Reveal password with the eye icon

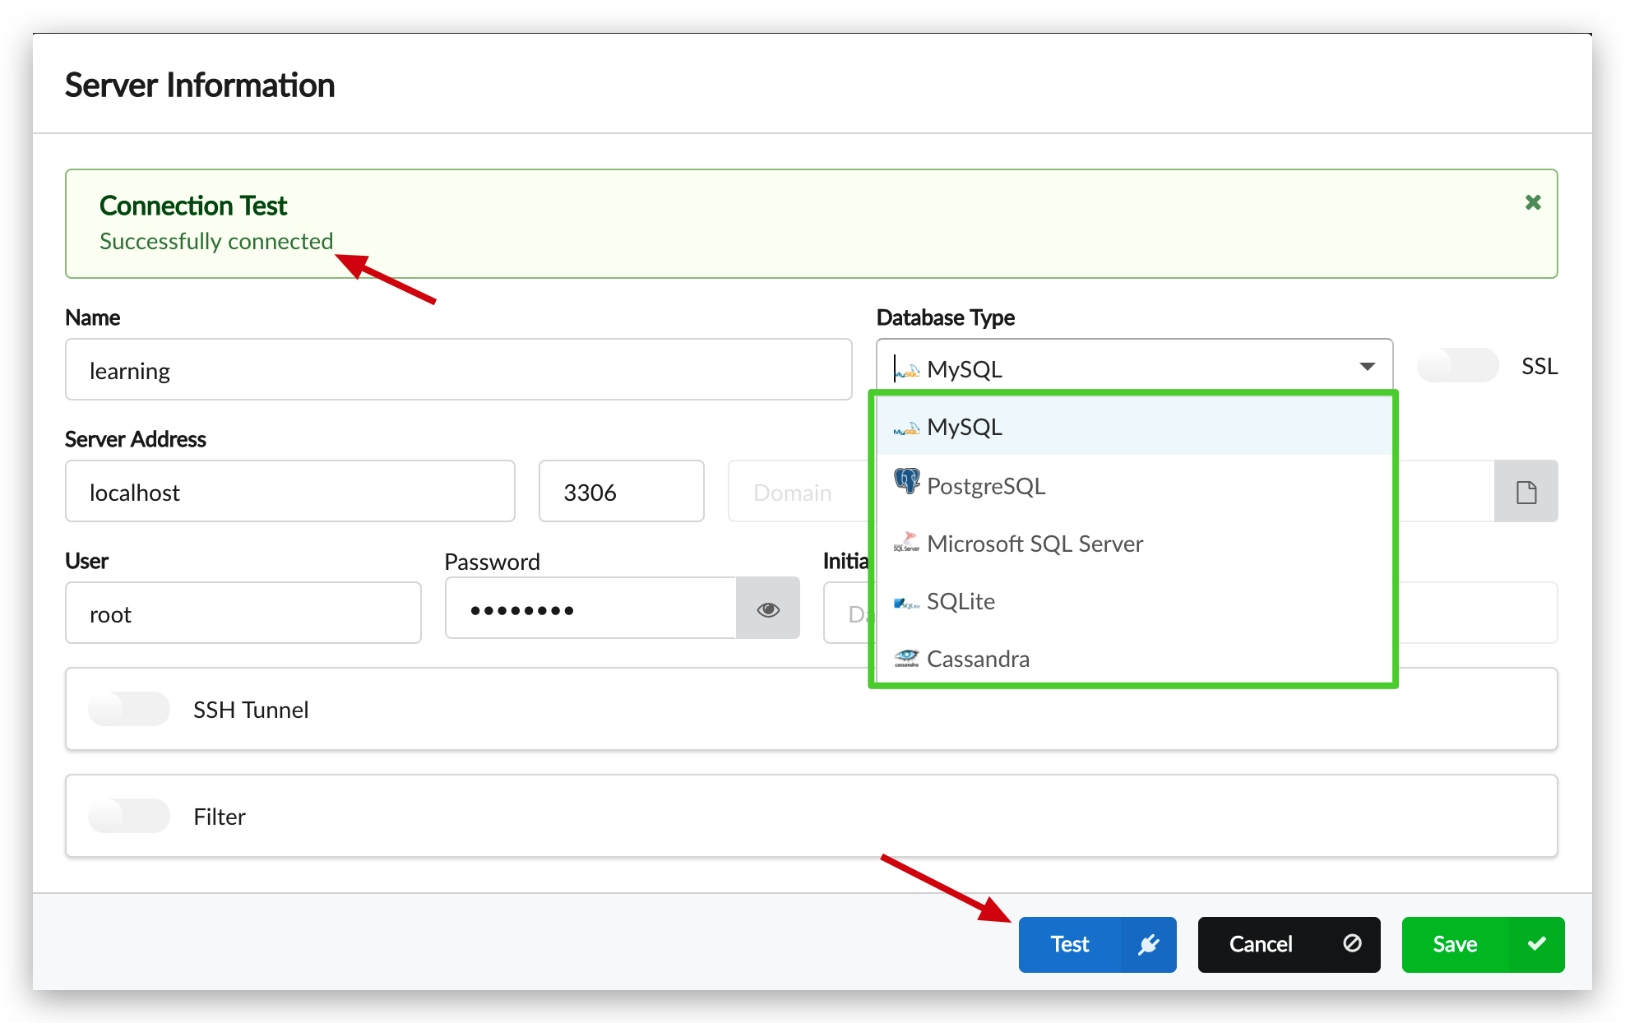(x=768, y=609)
